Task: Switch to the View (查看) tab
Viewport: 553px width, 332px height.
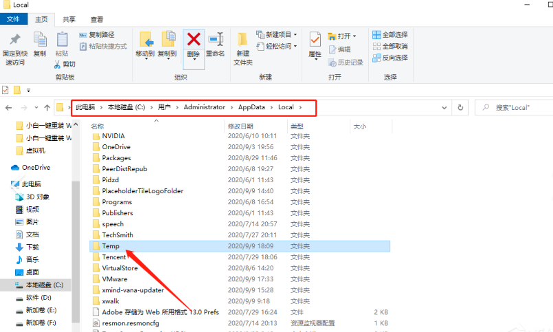Action: (x=97, y=19)
